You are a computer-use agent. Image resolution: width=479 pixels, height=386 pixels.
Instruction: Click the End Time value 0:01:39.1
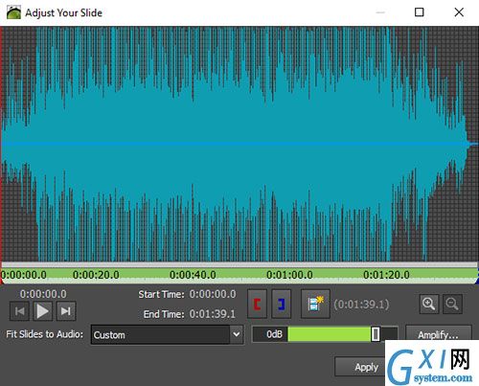pyautogui.click(x=213, y=314)
